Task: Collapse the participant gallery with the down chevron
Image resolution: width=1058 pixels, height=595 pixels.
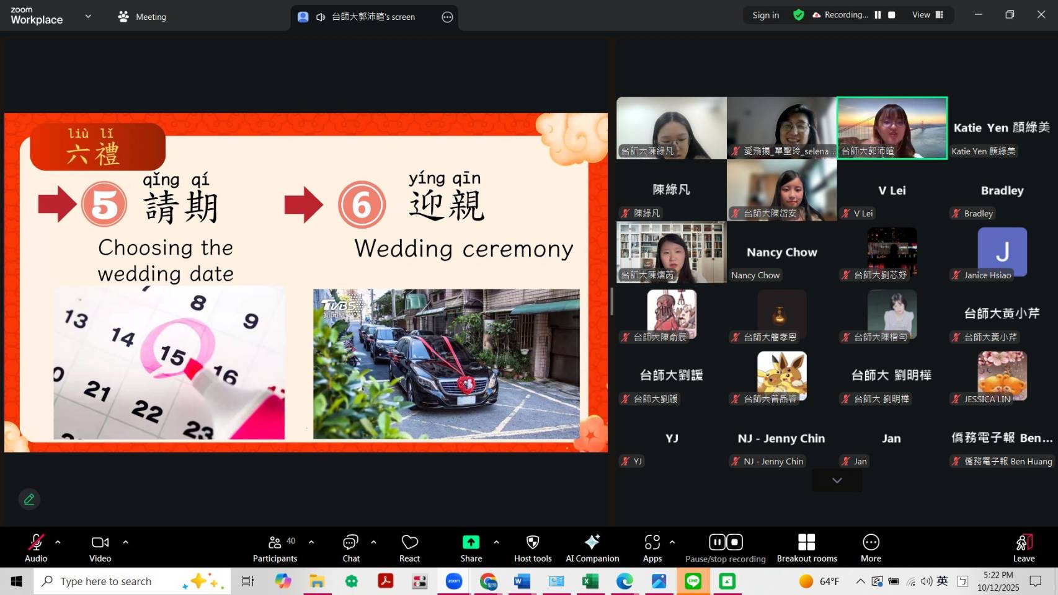Action: 837,480
